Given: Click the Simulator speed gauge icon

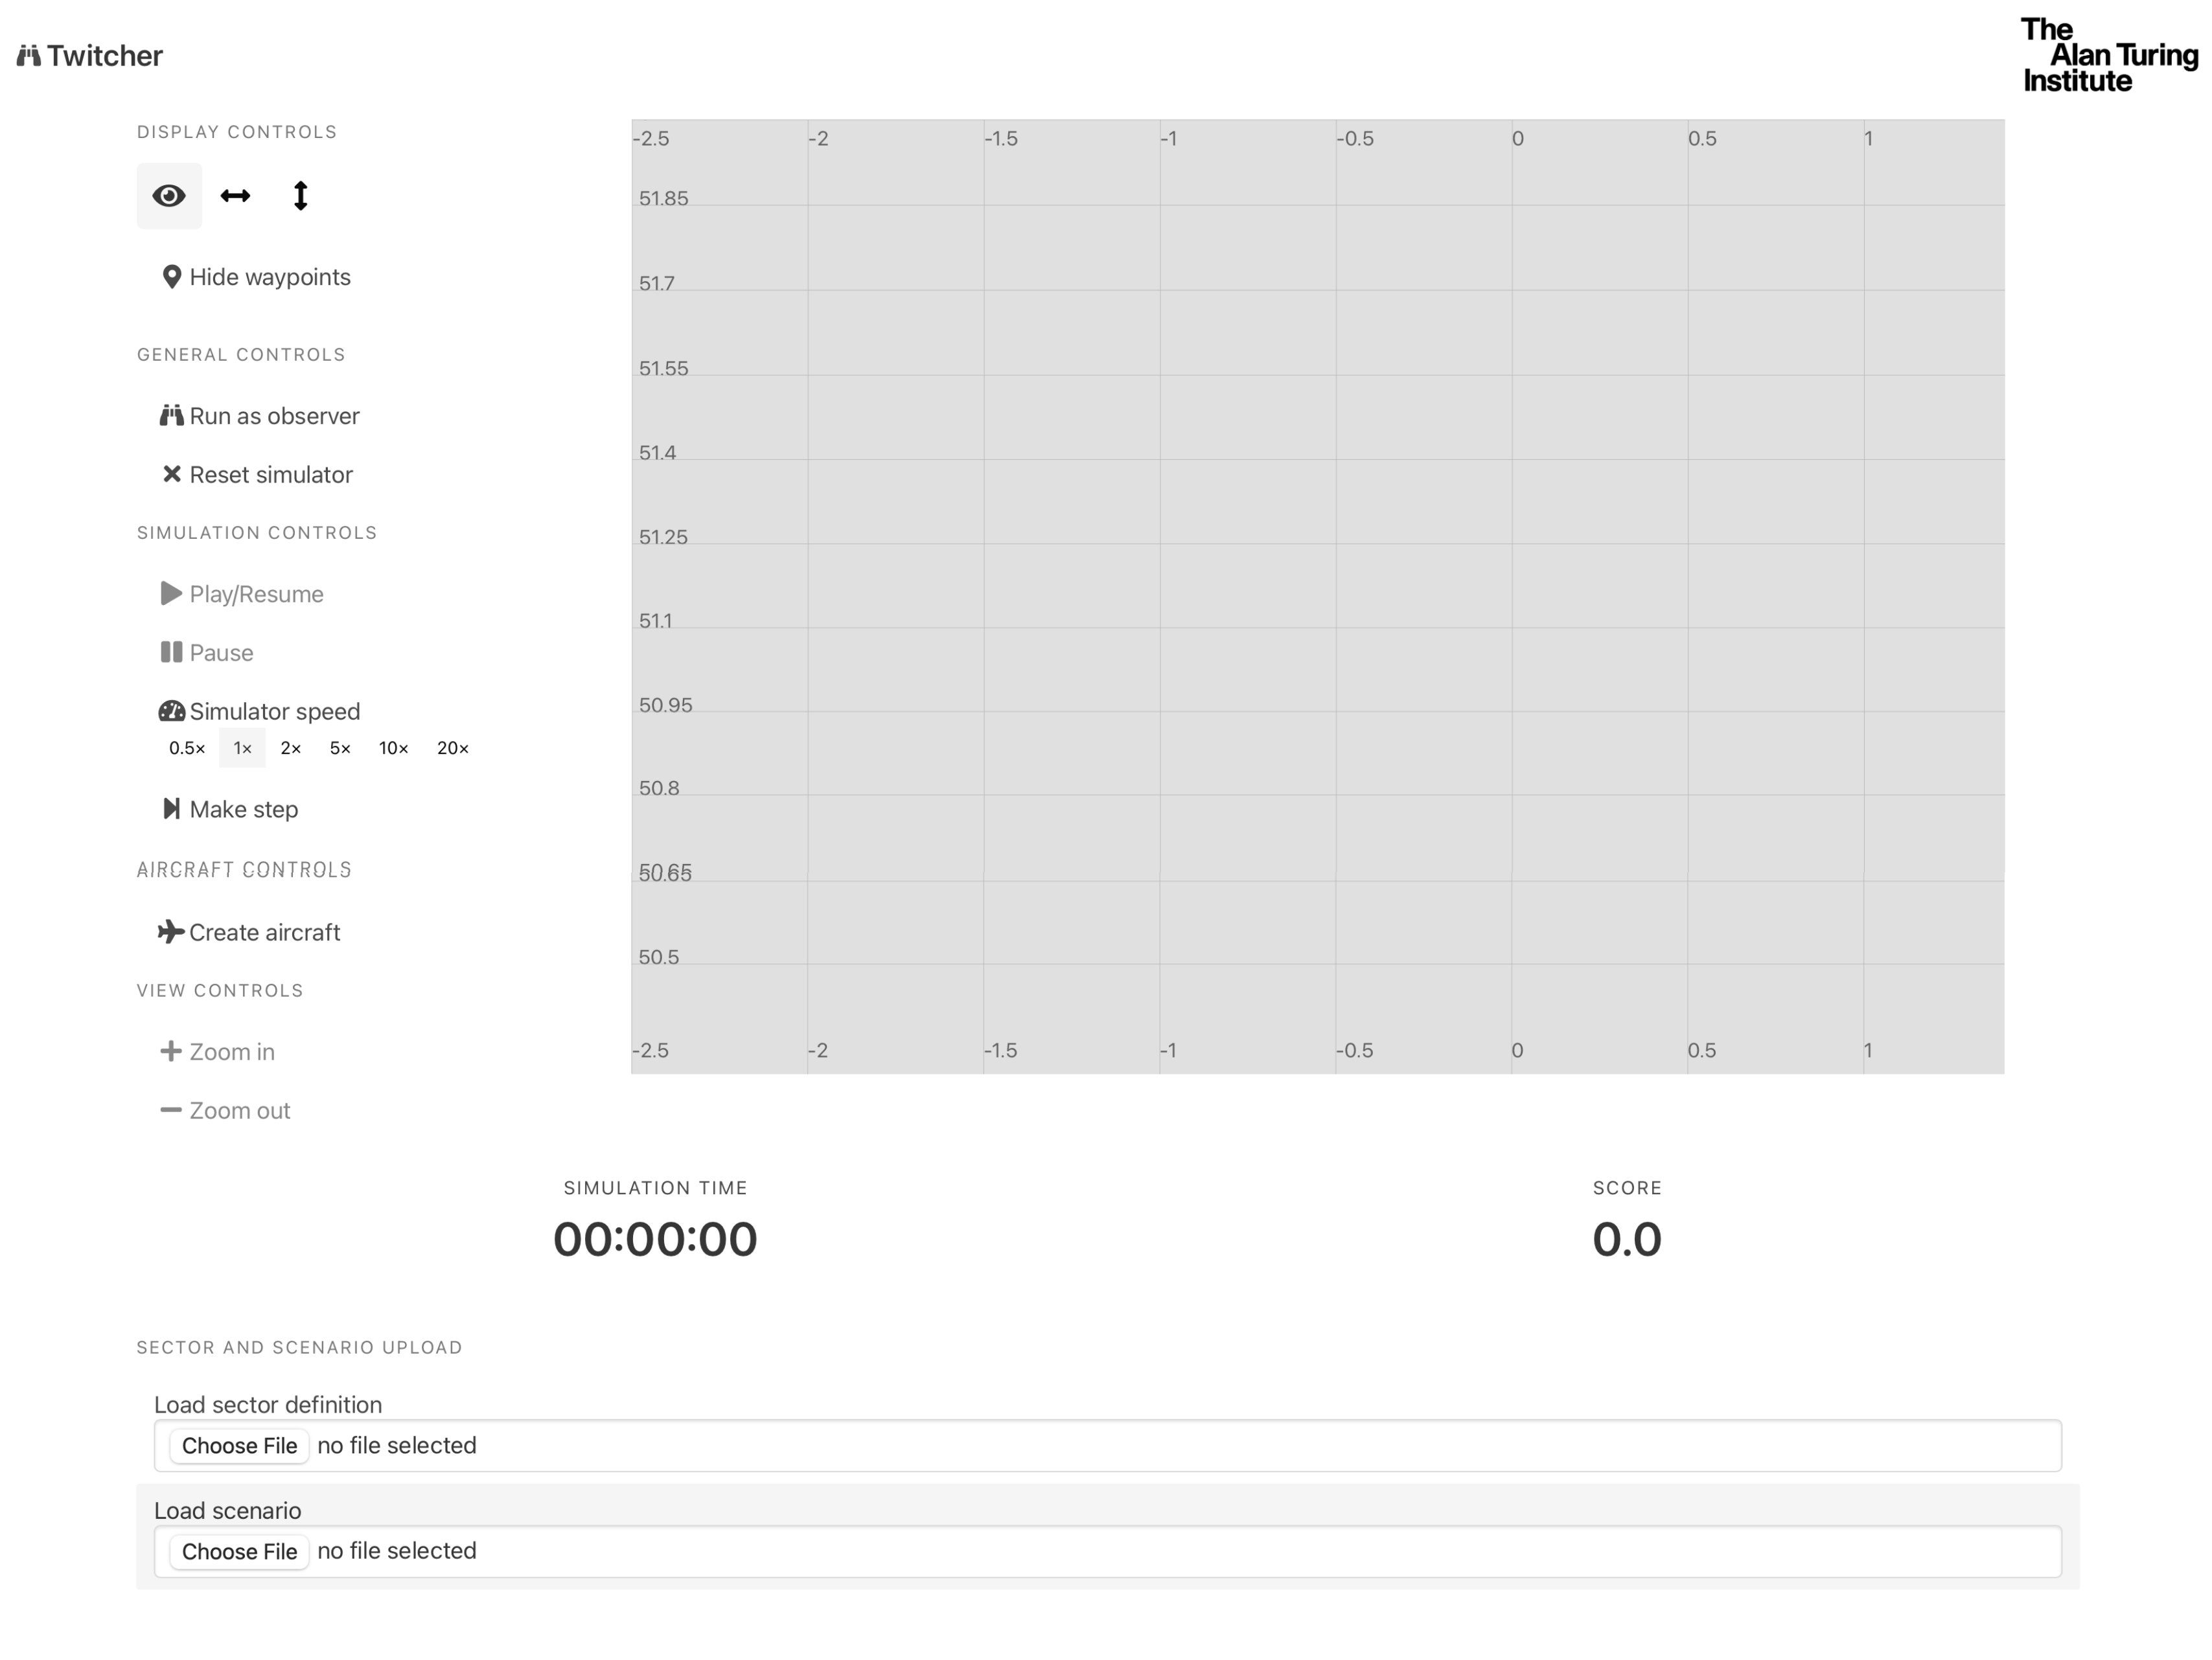Looking at the screenshot, I should [x=172, y=712].
